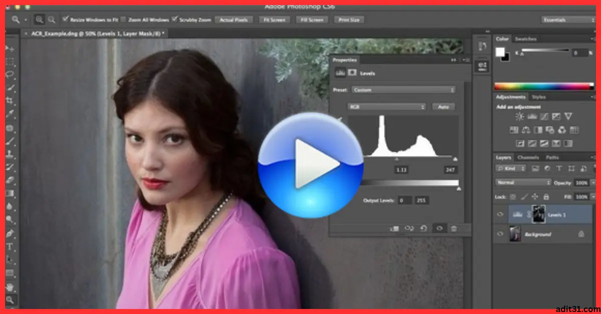Add a Vibrance adjustment
The width and height of the screenshot is (601, 314).
click(568, 116)
